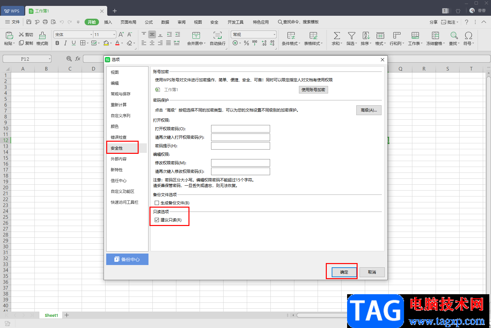Open the font size dropdown showing 11

point(114,34)
